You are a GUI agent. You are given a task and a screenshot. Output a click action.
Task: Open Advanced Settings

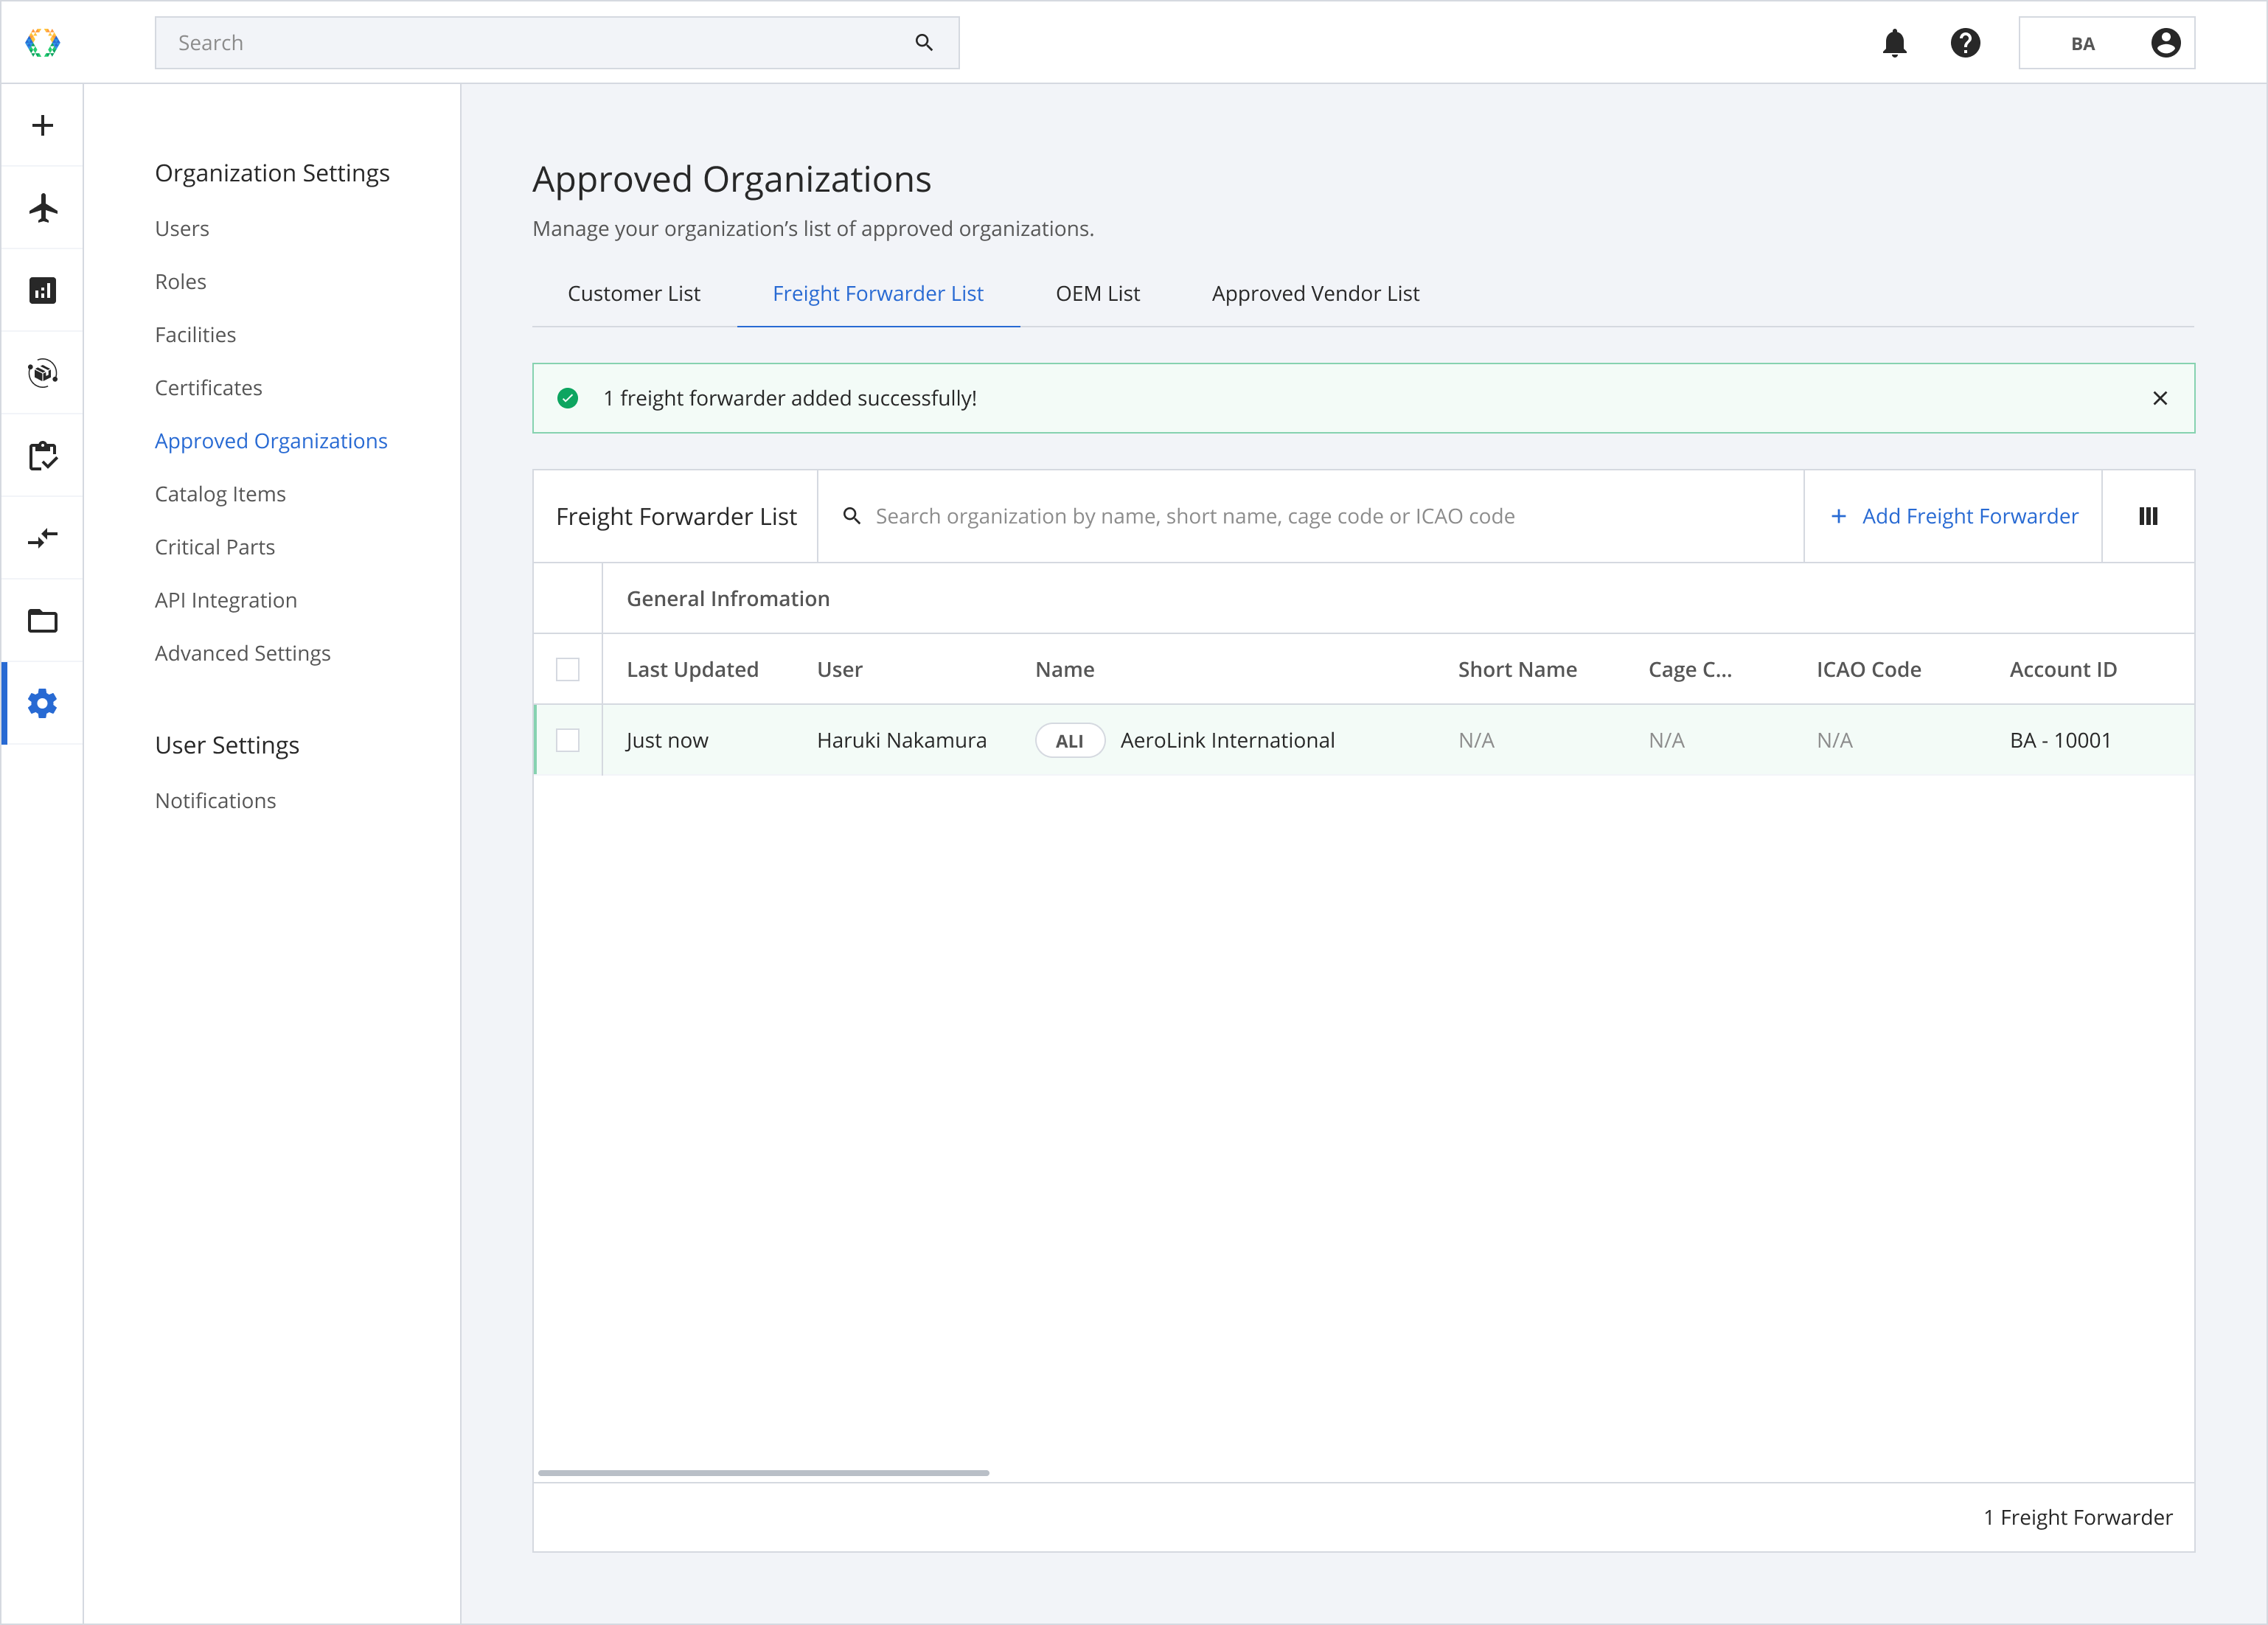point(242,652)
